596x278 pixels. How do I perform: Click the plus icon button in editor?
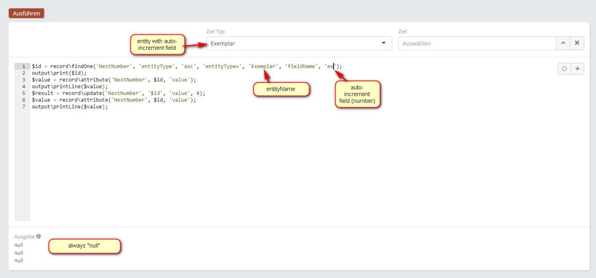577,69
